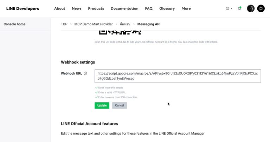The height and width of the screenshot is (142, 270).
Task: Click the LINE Official Account features heading
Action: (89, 124)
